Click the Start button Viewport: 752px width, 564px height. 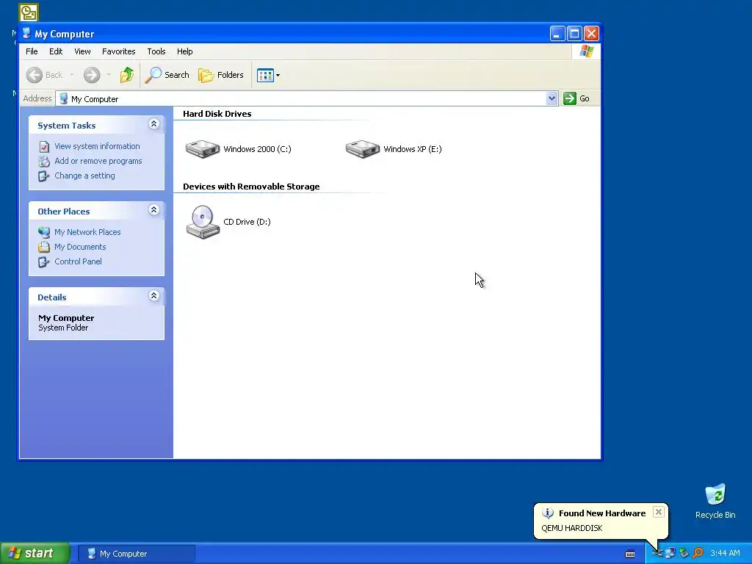coord(35,554)
